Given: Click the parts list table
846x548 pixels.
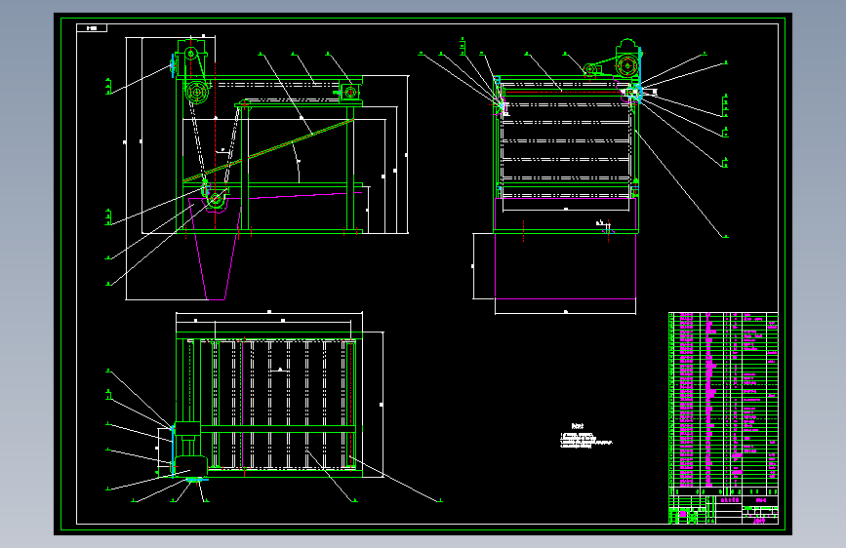Looking at the screenshot, I should (723, 404).
